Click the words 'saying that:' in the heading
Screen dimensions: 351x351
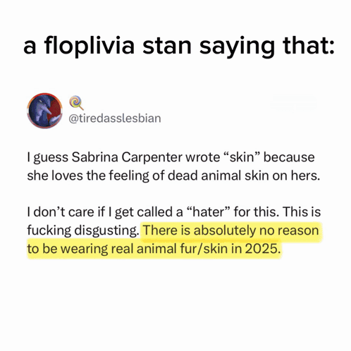267,47
